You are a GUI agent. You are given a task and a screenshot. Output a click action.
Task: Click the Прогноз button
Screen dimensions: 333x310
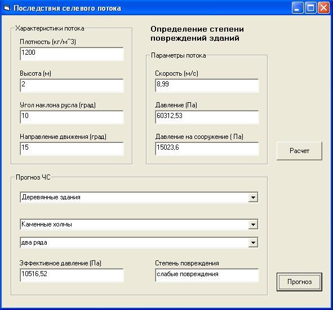pyautogui.click(x=299, y=282)
